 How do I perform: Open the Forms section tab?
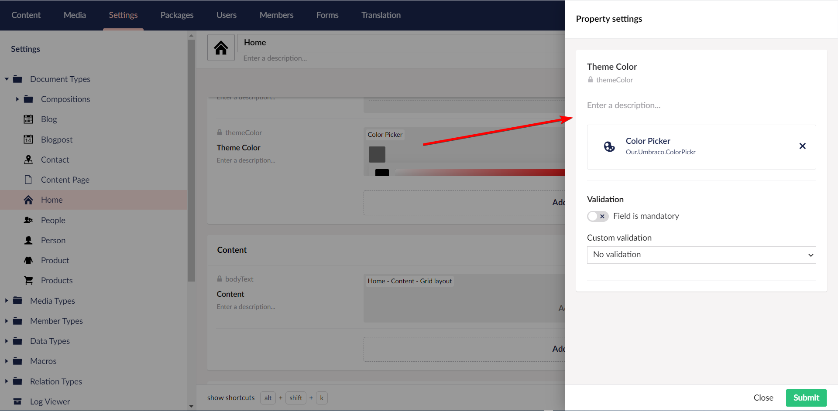pyautogui.click(x=327, y=15)
